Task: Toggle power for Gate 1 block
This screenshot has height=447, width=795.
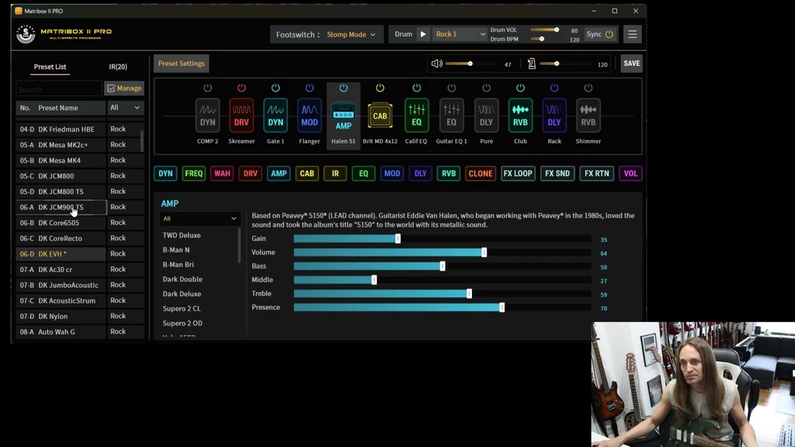Action: tap(275, 88)
